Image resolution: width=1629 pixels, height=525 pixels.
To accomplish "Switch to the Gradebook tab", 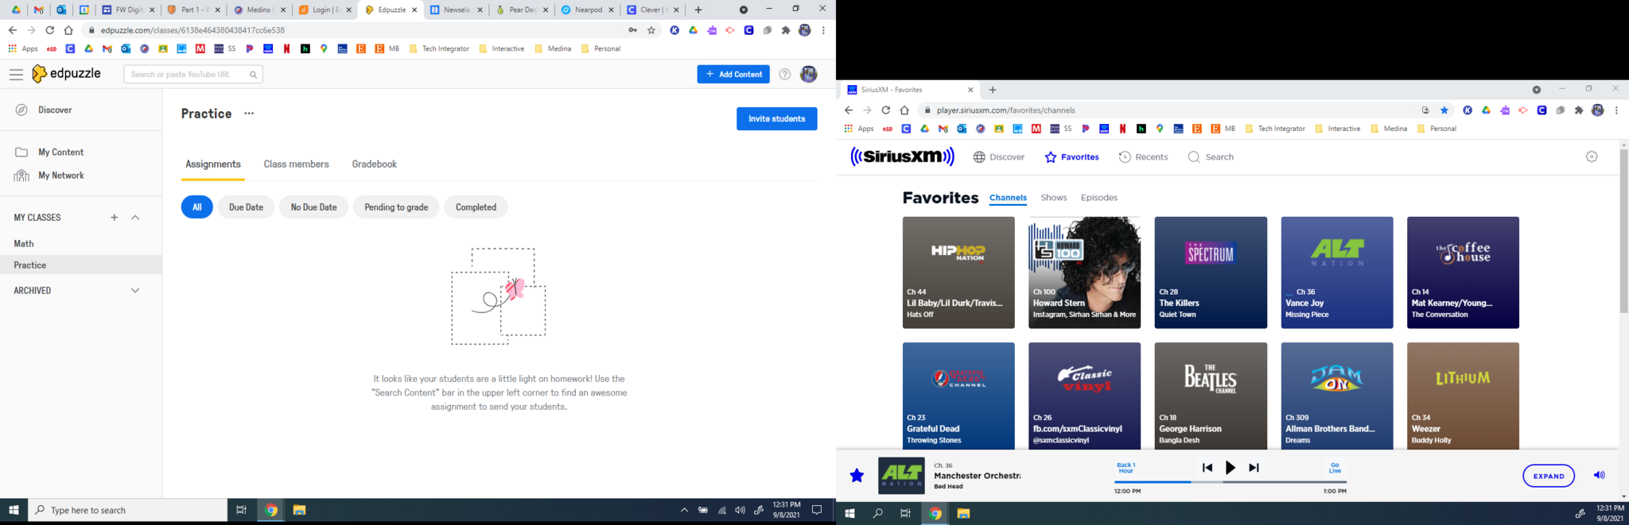I will coord(374,164).
